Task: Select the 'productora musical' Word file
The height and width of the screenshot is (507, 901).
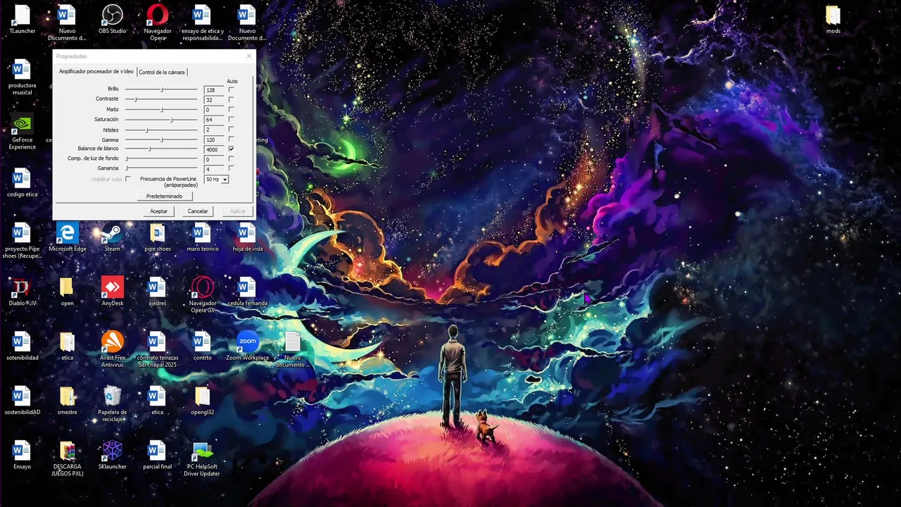Action: [22, 77]
